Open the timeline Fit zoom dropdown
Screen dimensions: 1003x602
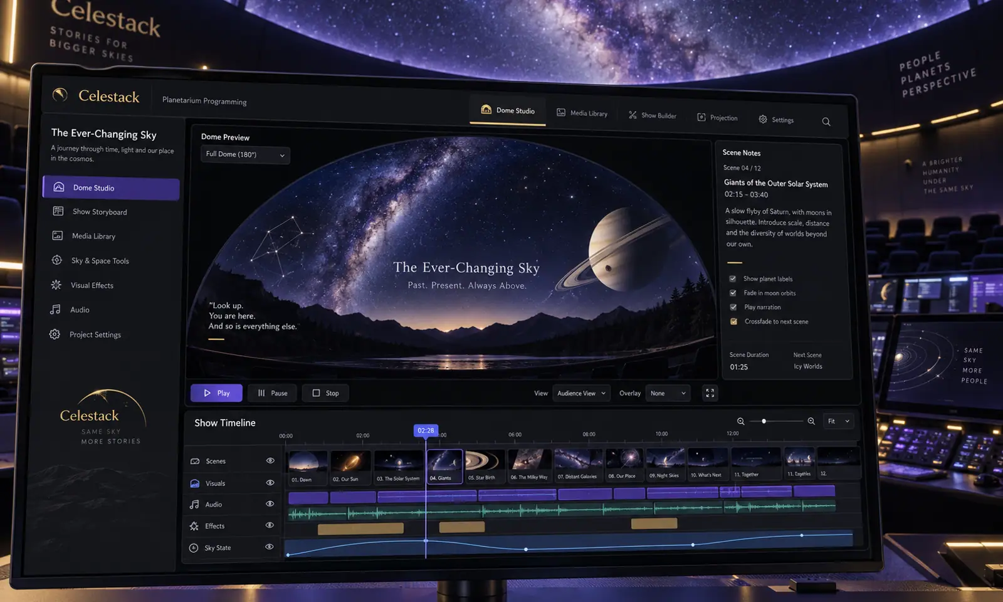pyautogui.click(x=839, y=421)
